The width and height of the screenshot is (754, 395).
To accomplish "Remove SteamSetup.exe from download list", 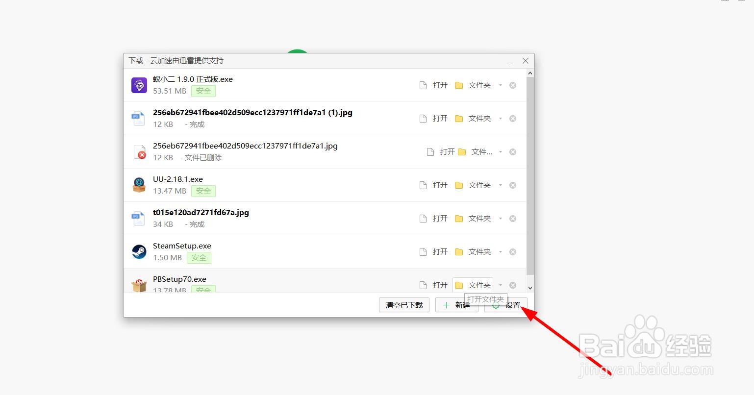I will tap(513, 252).
